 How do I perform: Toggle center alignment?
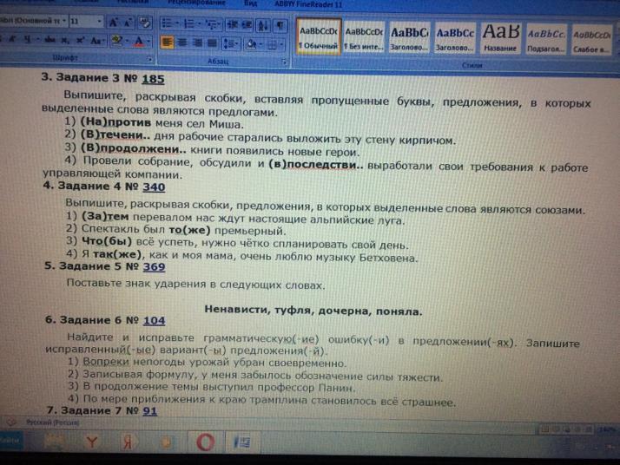[182, 42]
